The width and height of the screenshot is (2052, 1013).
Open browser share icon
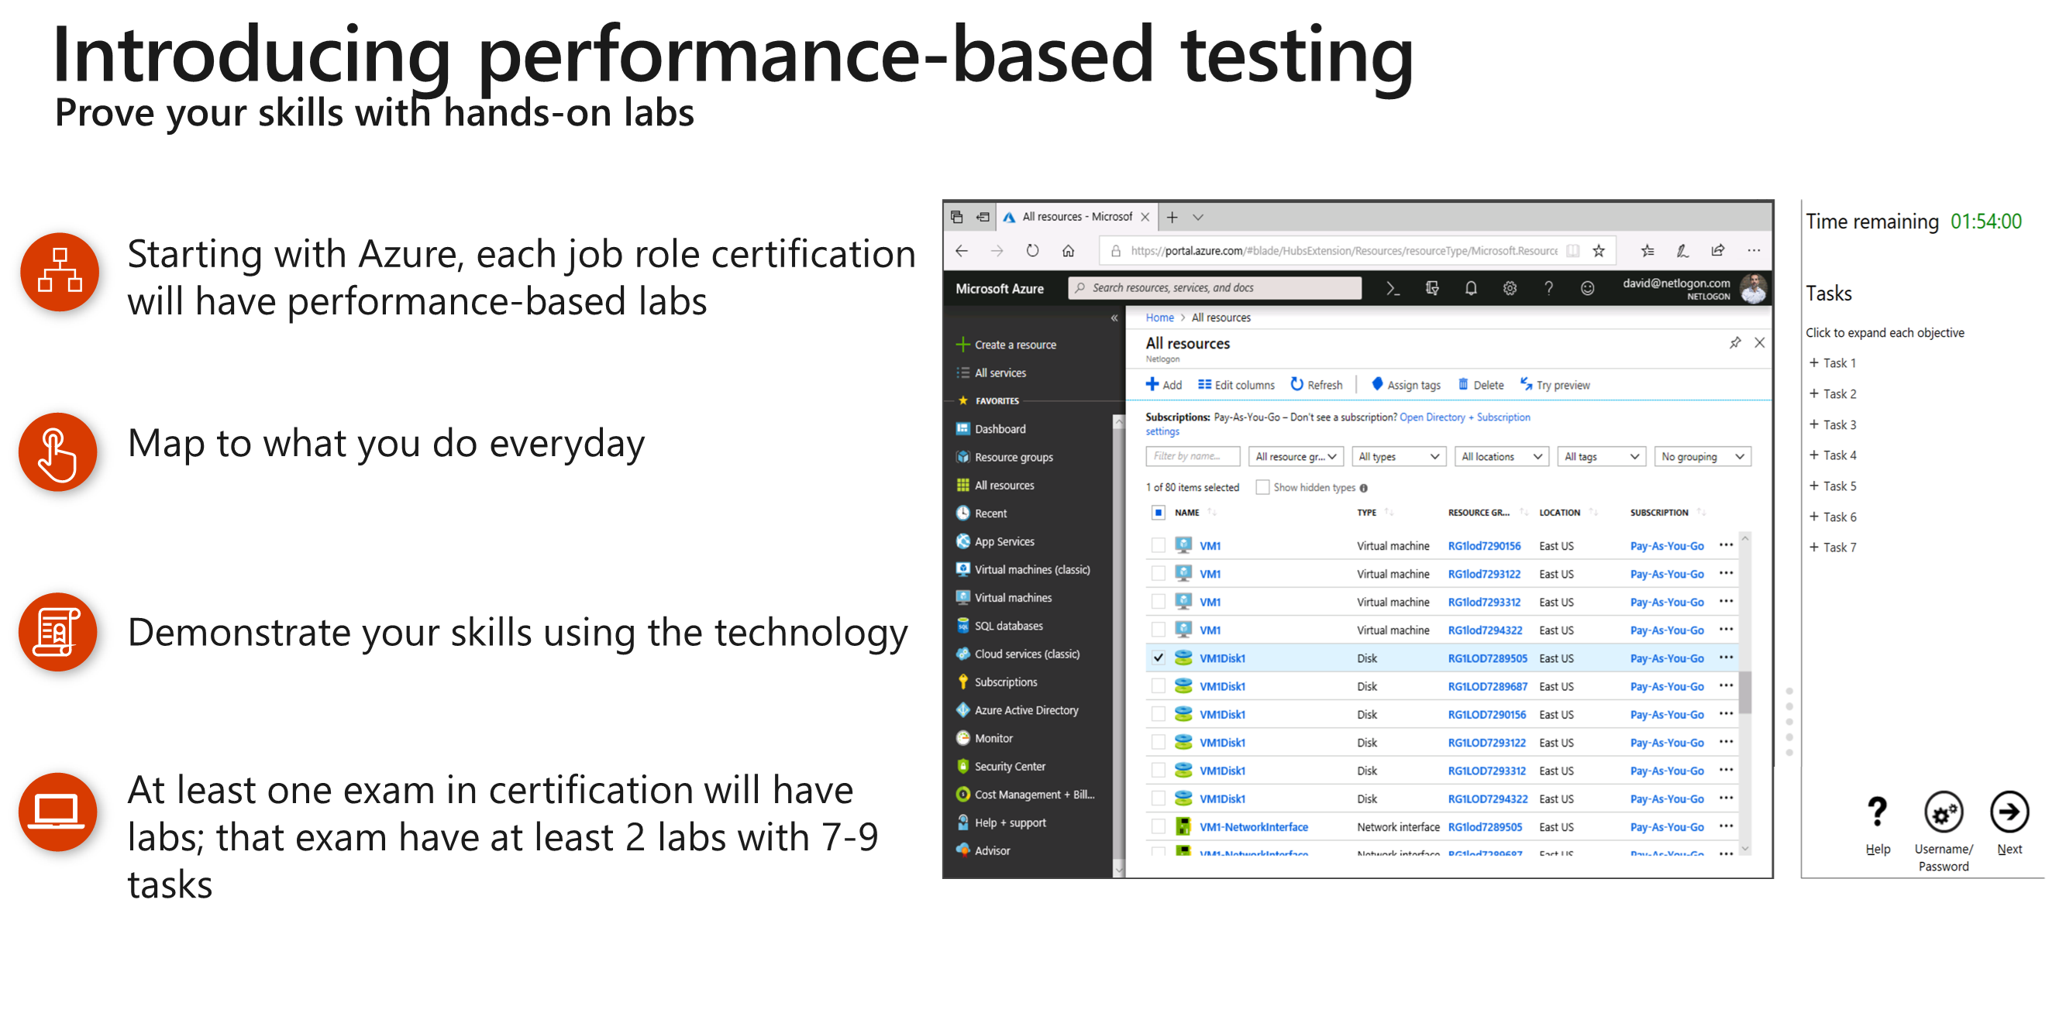1718,251
